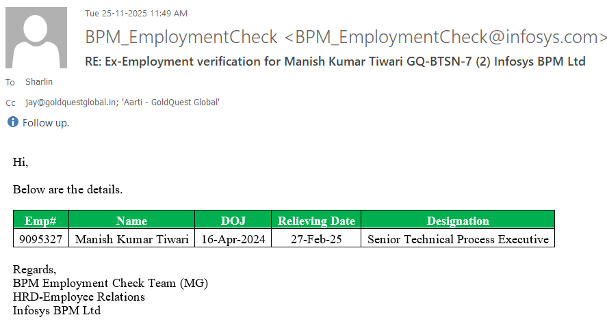Click the joining date cell 16-Apr-2024
The image size is (607, 328).
tap(233, 239)
